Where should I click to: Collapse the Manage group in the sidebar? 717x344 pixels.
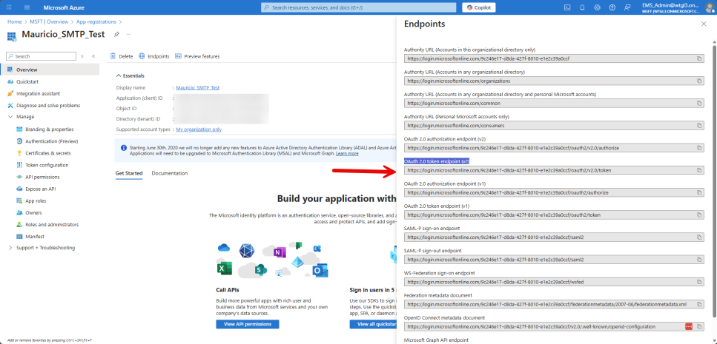point(10,117)
